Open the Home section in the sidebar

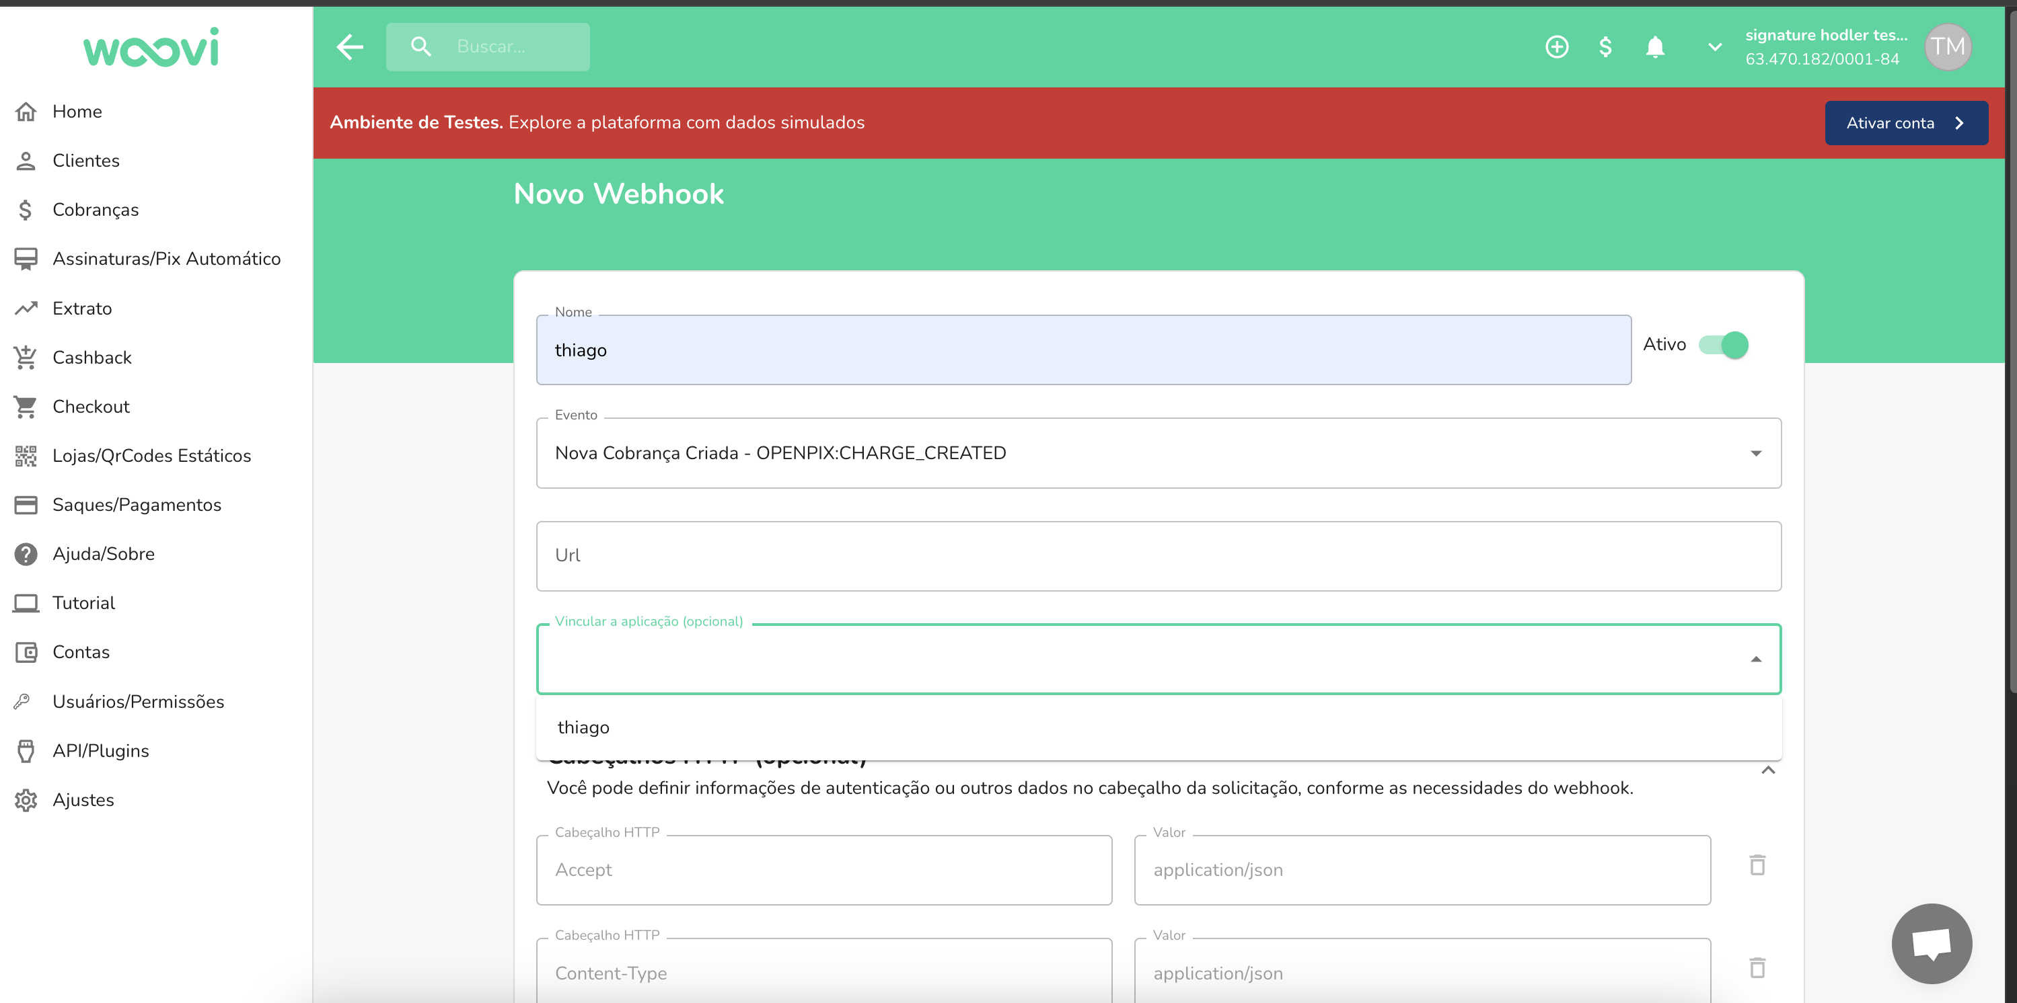(x=77, y=111)
